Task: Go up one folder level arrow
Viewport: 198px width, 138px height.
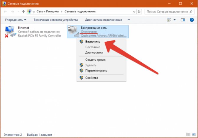Action: click(23, 12)
